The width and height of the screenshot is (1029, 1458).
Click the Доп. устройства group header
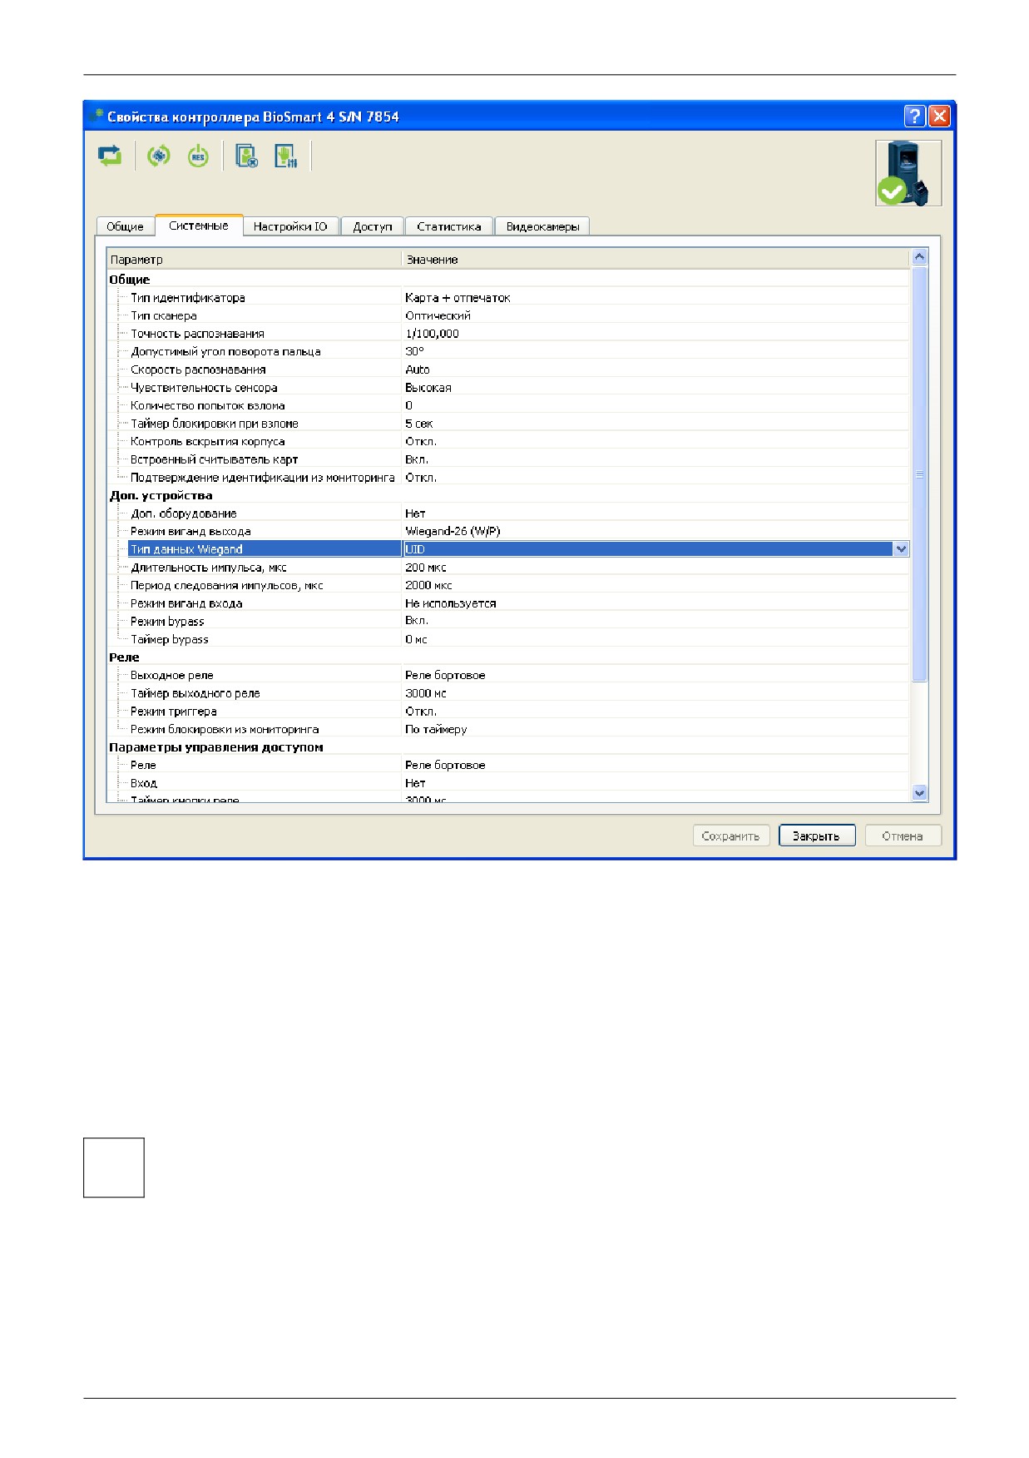tap(161, 495)
